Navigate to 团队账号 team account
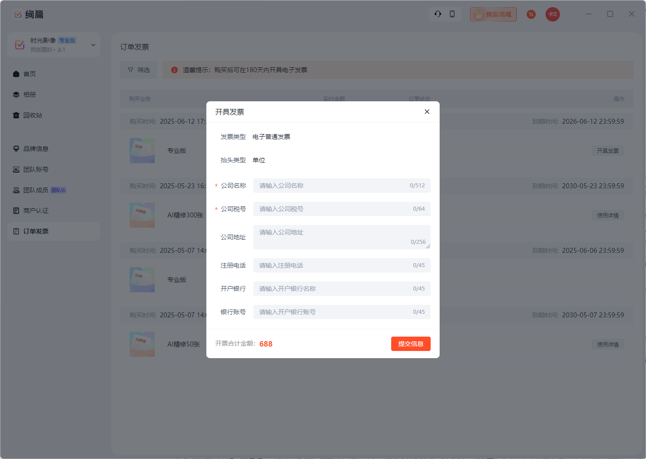Image resolution: width=646 pixels, height=459 pixels. pos(35,169)
